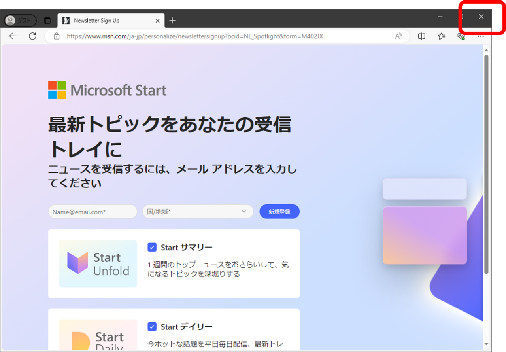Reload the page with refresh icon

(32, 36)
